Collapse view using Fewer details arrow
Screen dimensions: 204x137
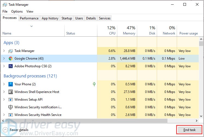pos(5,130)
